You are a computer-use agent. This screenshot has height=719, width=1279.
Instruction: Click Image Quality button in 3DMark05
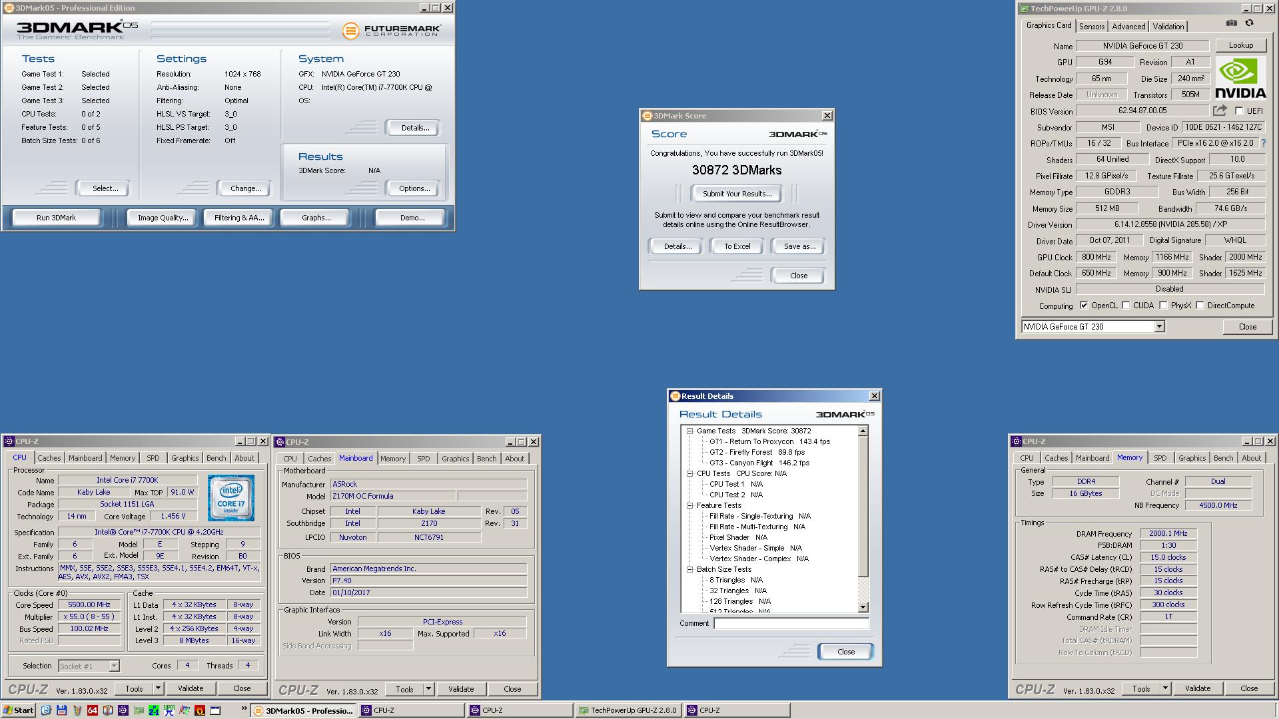(x=163, y=218)
